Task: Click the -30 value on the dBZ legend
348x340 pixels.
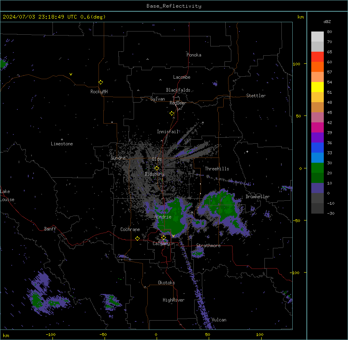Action: point(331,214)
